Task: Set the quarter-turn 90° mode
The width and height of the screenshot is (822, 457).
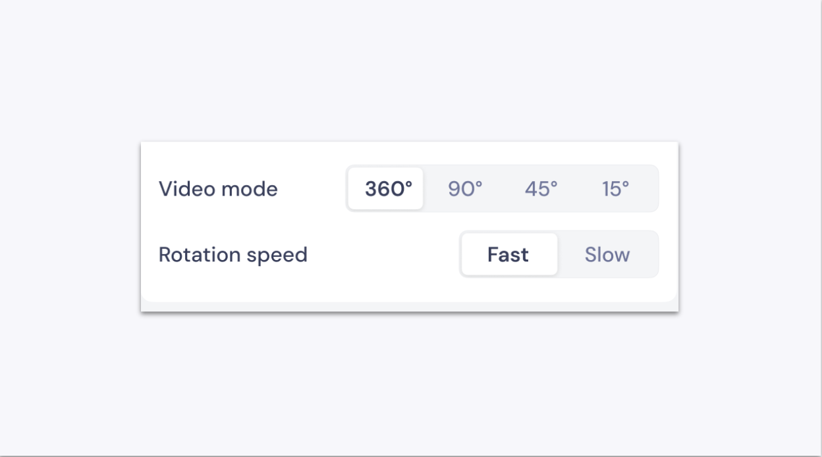Action: (x=465, y=189)
